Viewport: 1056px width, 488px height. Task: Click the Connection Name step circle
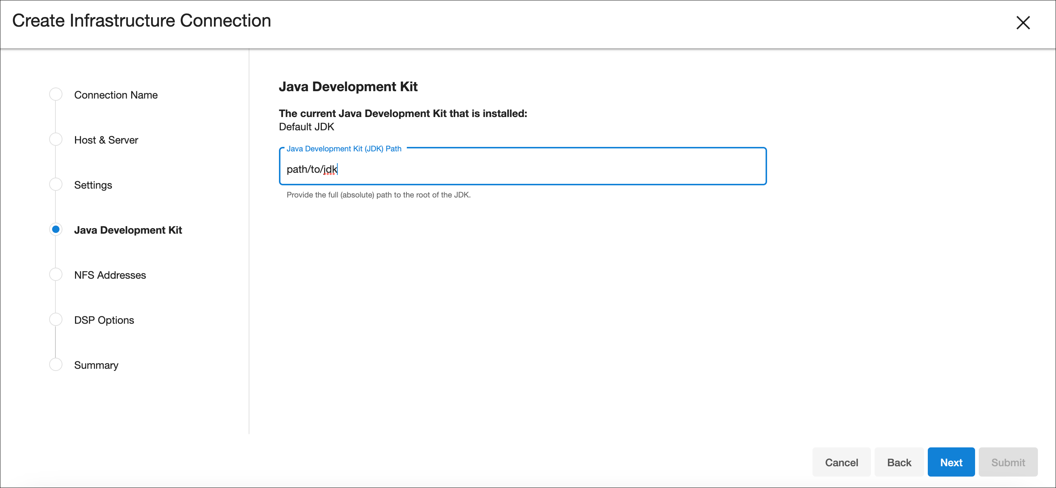[56, 94]
